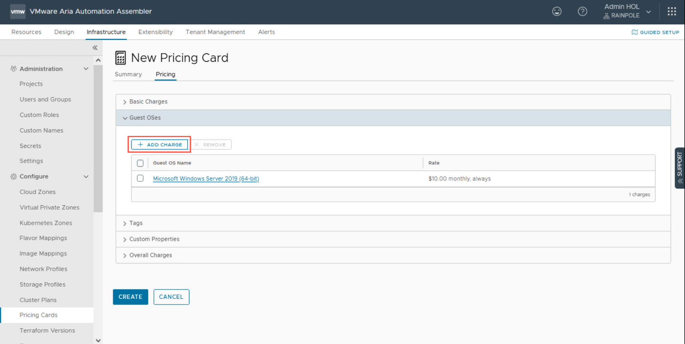This screenshot has height=344, width=685.
Task: Expand the Support side panel
Action: pyautogui.click(x=679, y=168)
